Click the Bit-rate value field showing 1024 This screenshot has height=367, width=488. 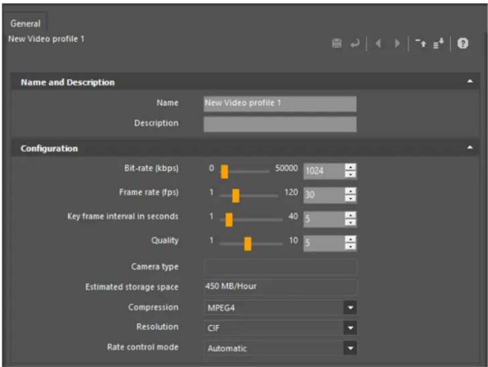pyautogui.click(x=324, y=171)
